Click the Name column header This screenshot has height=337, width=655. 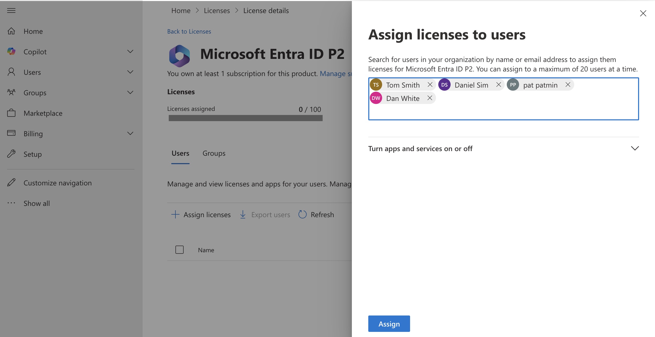coord(206,250)
